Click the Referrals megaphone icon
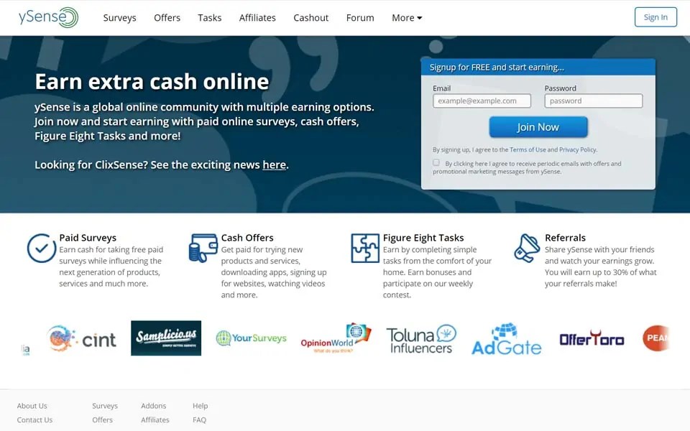This screenshot has height=431, width=690. point(527,246)
